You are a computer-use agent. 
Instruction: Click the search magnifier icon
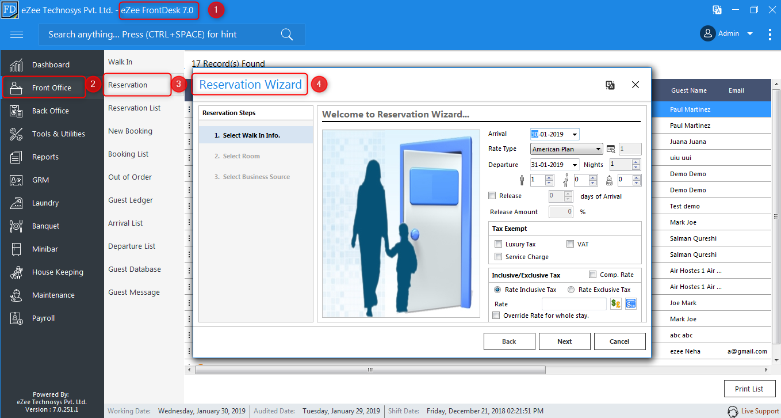pyautogui.click(x=287, y=35)
